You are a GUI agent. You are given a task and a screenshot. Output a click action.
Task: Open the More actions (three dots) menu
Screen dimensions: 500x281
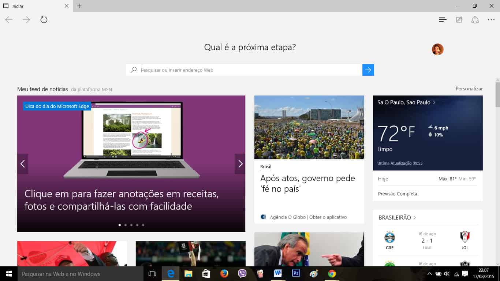(x=491, y=20)
